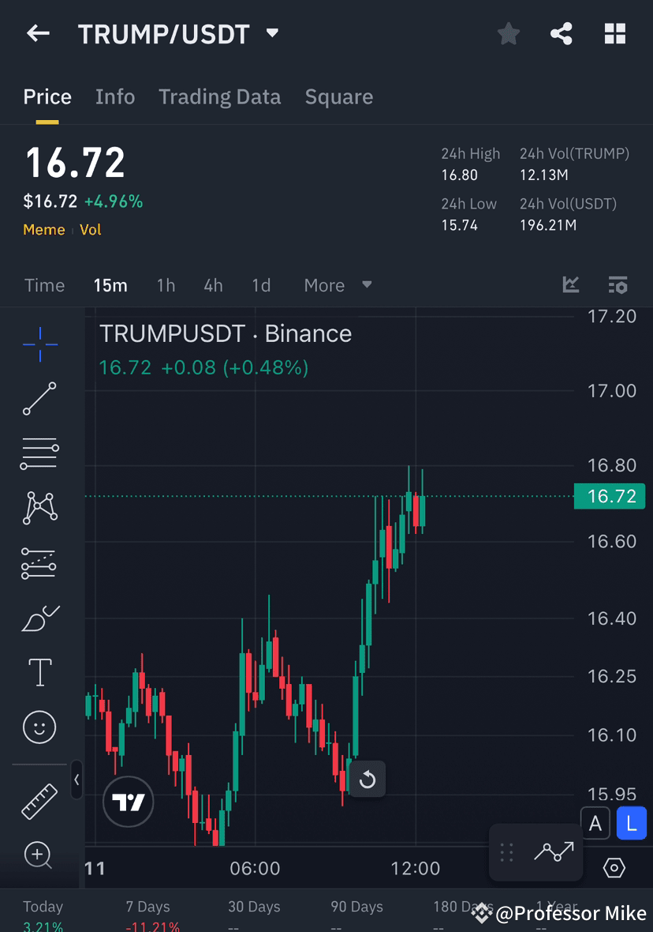Screen dimensions: 653x932
Task: Collapse the drawing tools sidebar
Action: click(76, 780)
